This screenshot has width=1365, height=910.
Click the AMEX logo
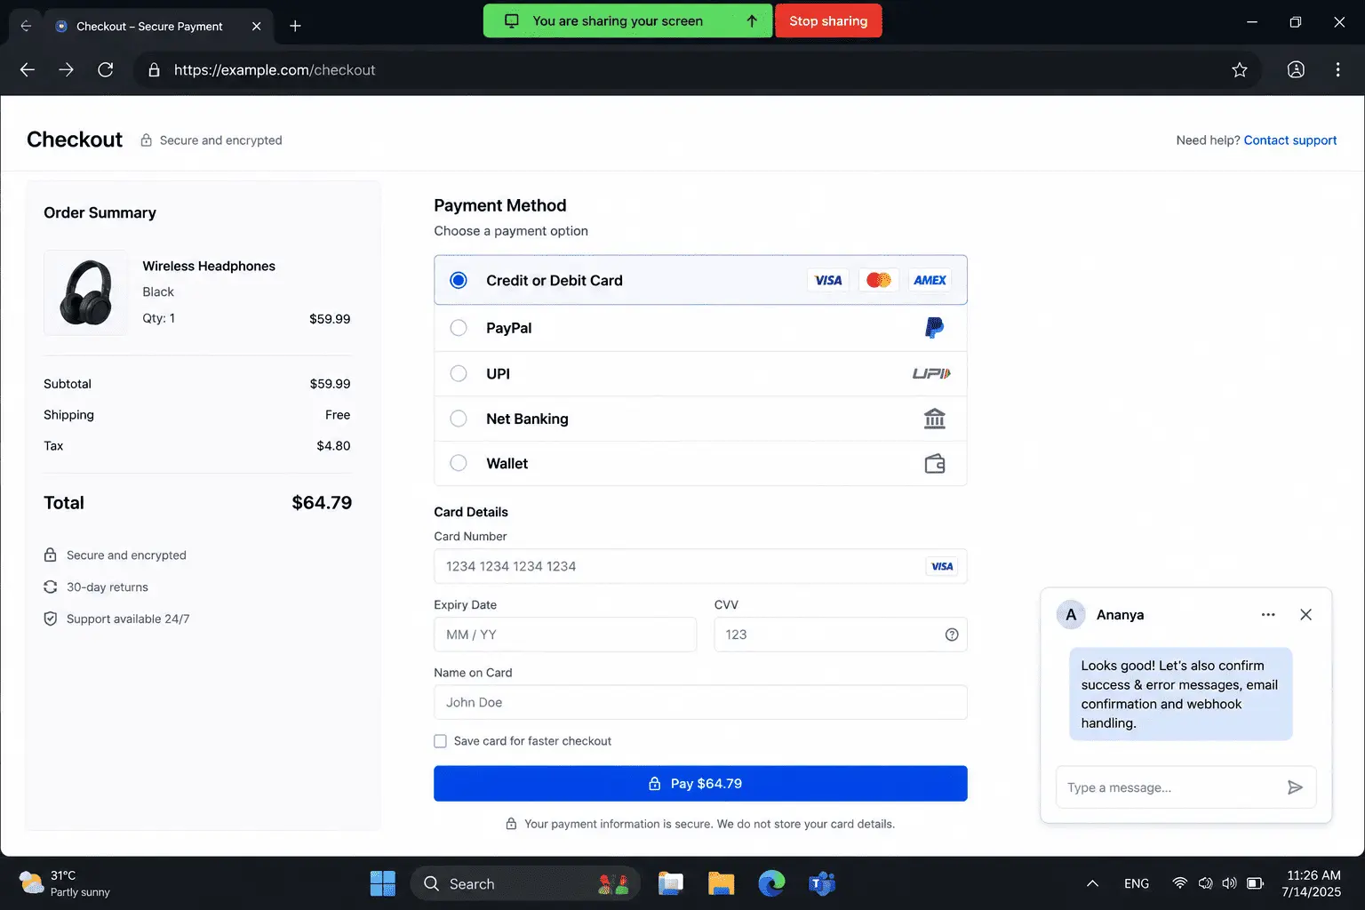(x=930, y=280)
